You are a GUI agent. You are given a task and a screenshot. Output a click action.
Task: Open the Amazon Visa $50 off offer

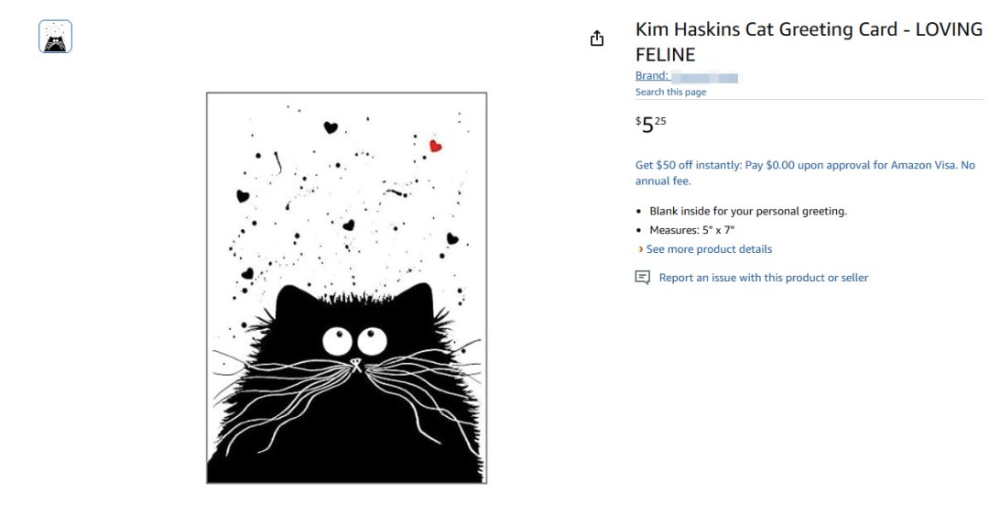click(805, 173)
